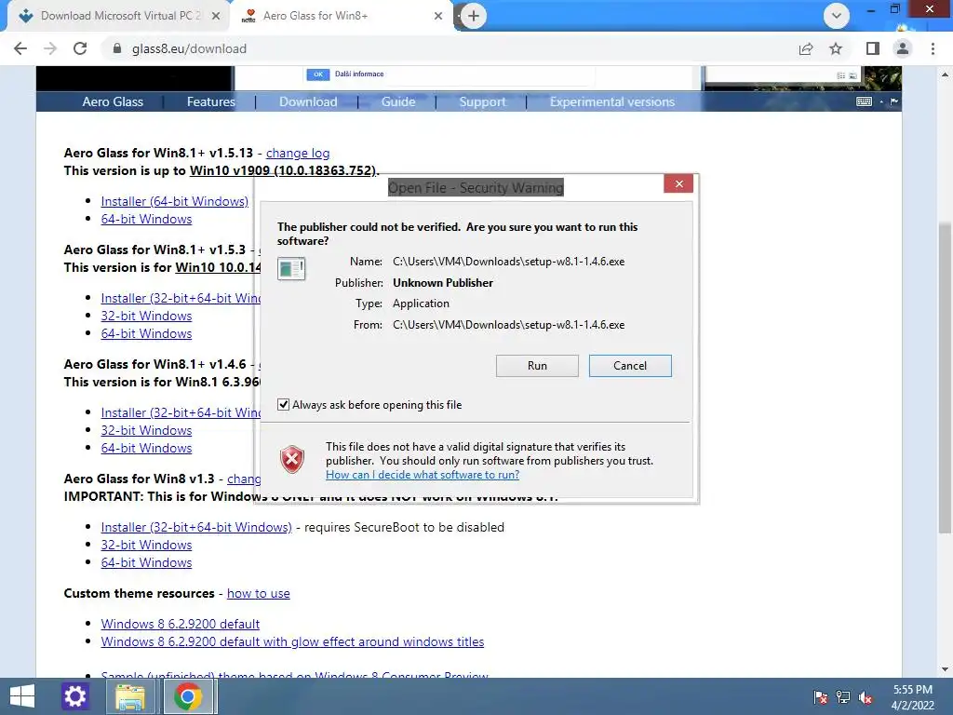The width and height of the screenshot is (953, 715).
Task: Click the Unknown Publisher text
Action: pos(442,283)
